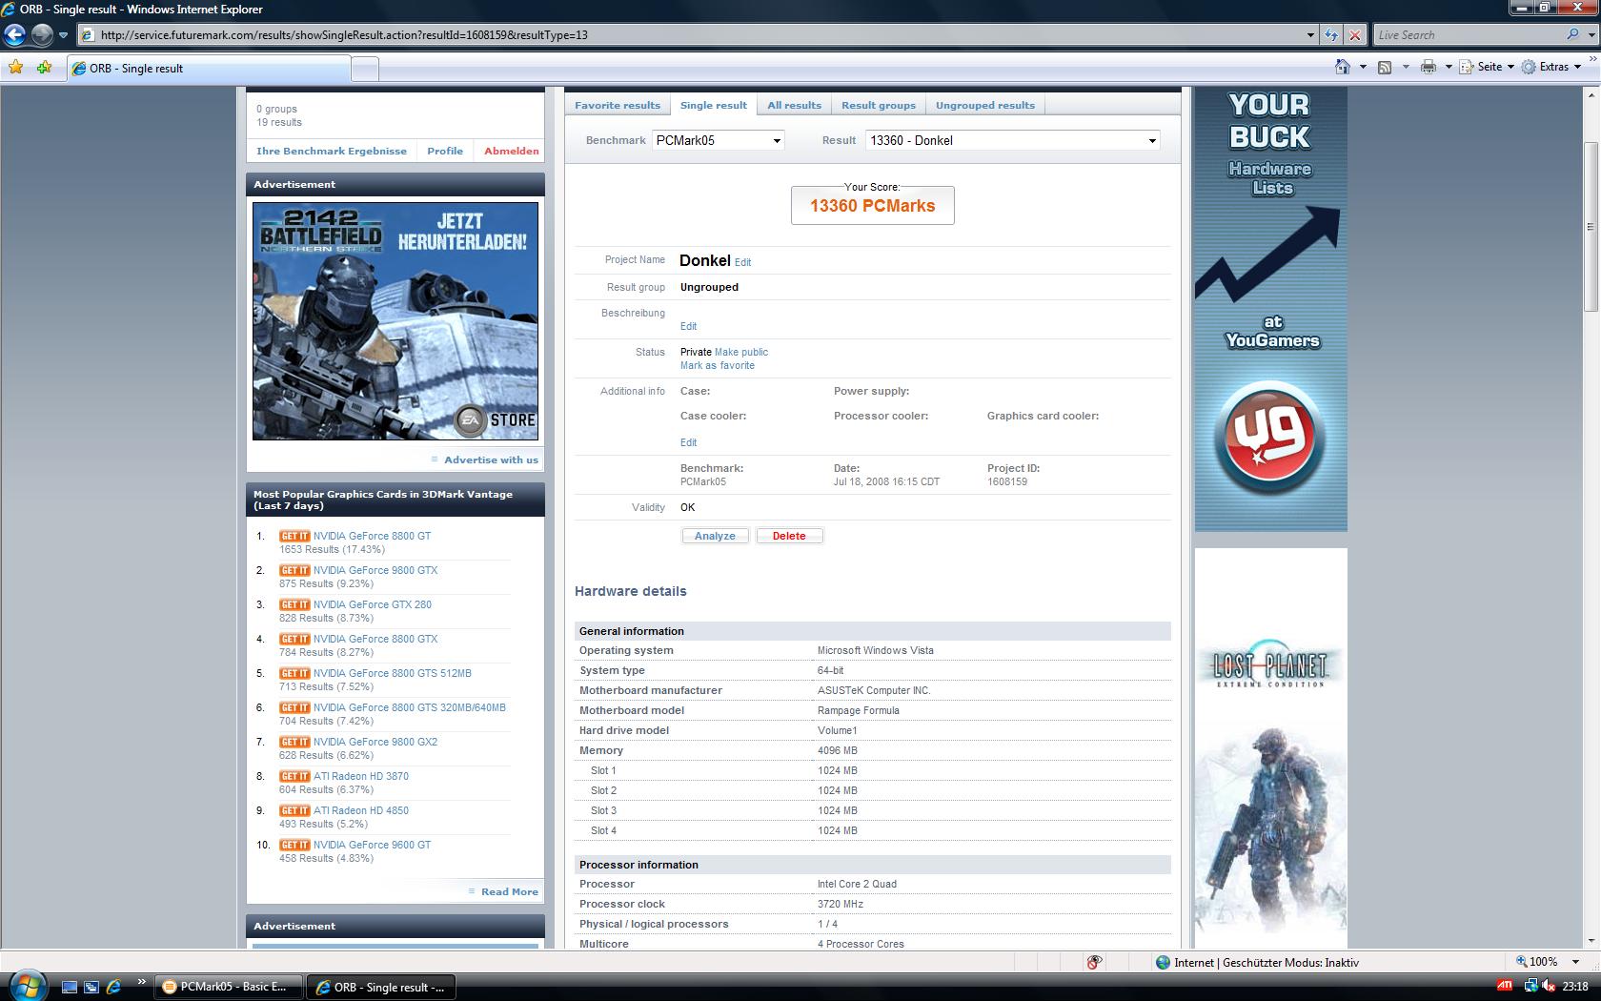Open the Print options dropdown arrow
The image size is (1601, 1001).
[1449, 67]
